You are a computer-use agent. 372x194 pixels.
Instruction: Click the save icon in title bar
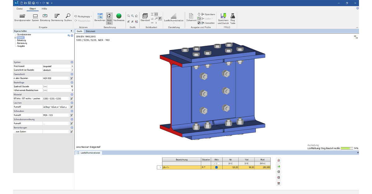tap(29, 3)
